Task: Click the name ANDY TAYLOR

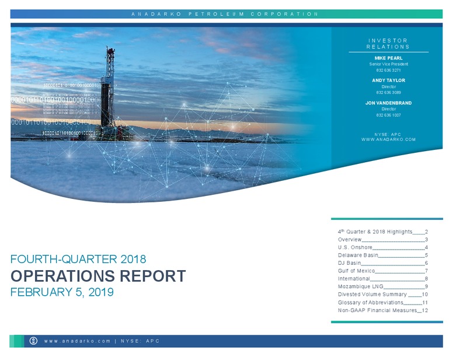Action: [x=388, y=80]
